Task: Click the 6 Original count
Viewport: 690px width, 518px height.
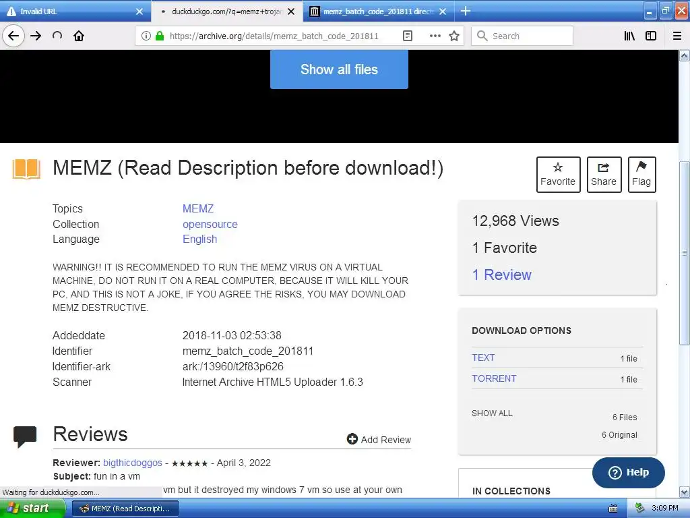Action: tap(620, 435)
